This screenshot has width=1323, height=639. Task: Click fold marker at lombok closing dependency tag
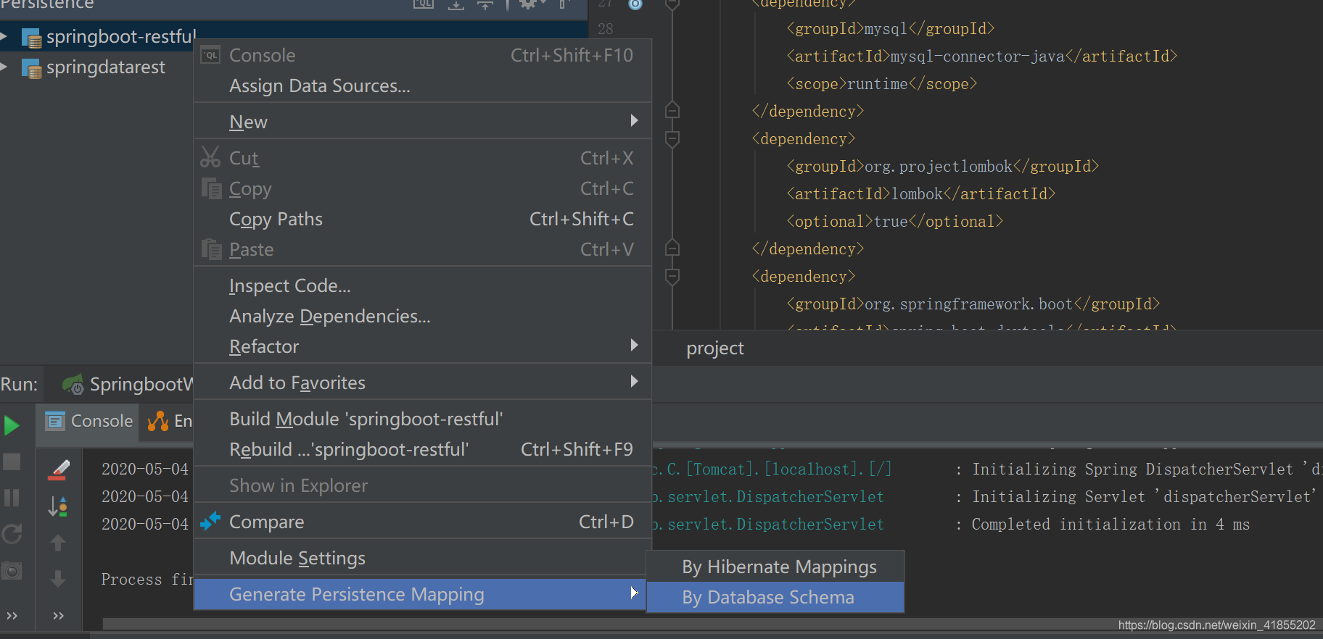pyautogui.click(x=672, y=248)
